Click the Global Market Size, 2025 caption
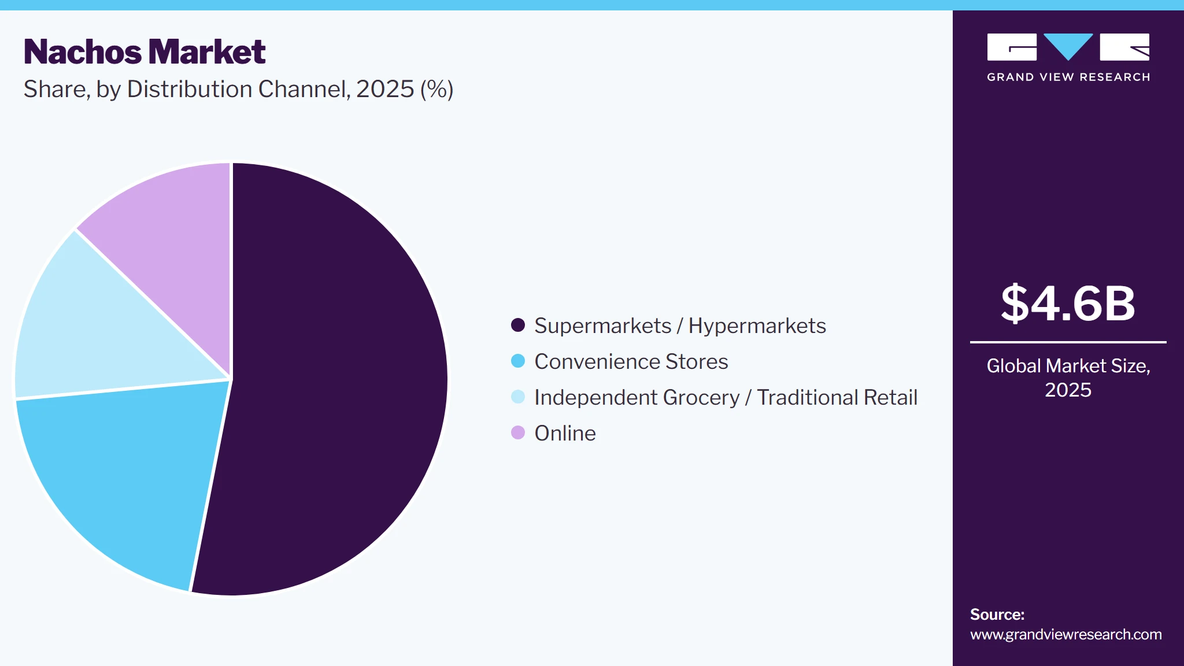 [1068, 378]
